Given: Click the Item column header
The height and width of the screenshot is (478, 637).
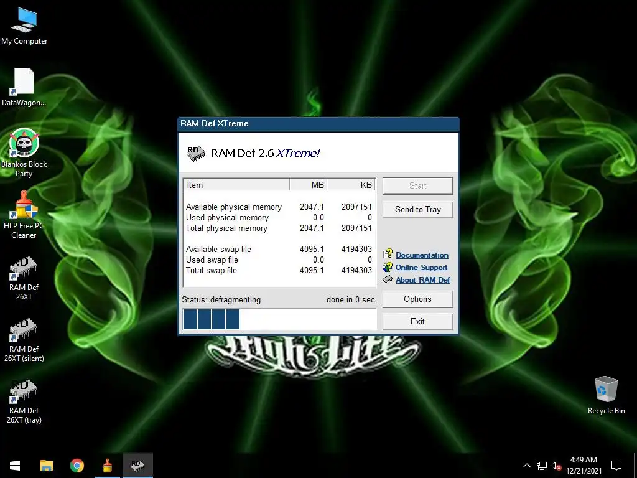Looking at the screenshot, I should (236, 185).
